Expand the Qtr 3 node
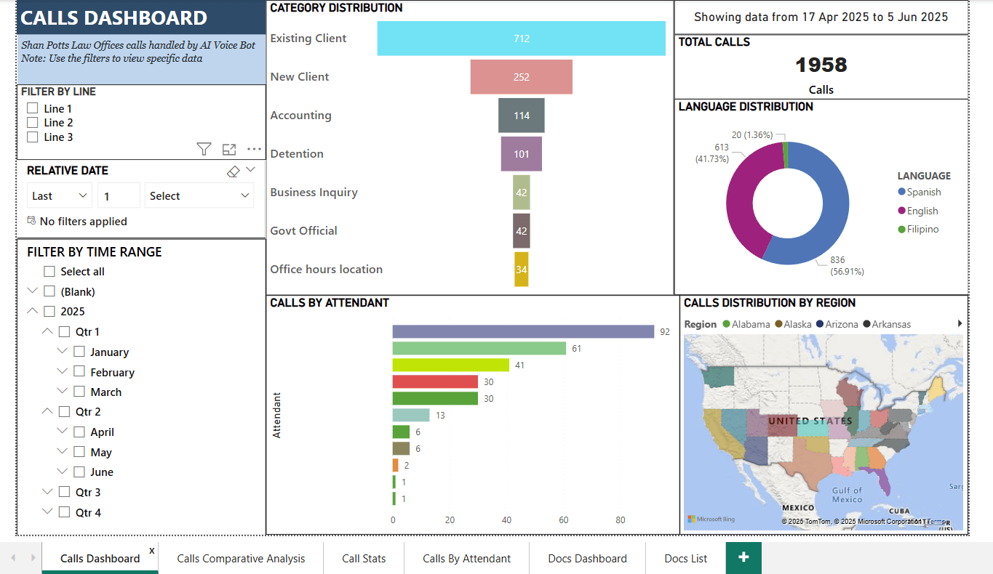993x574 pixels. click(x=47, y=492)
